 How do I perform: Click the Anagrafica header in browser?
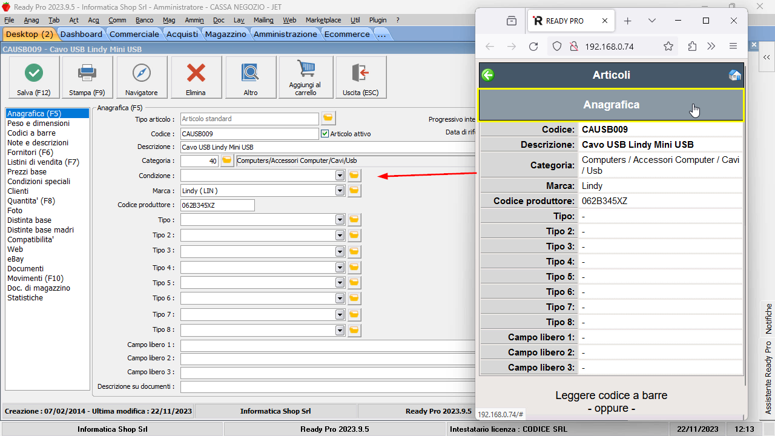(x=611, y=105)
